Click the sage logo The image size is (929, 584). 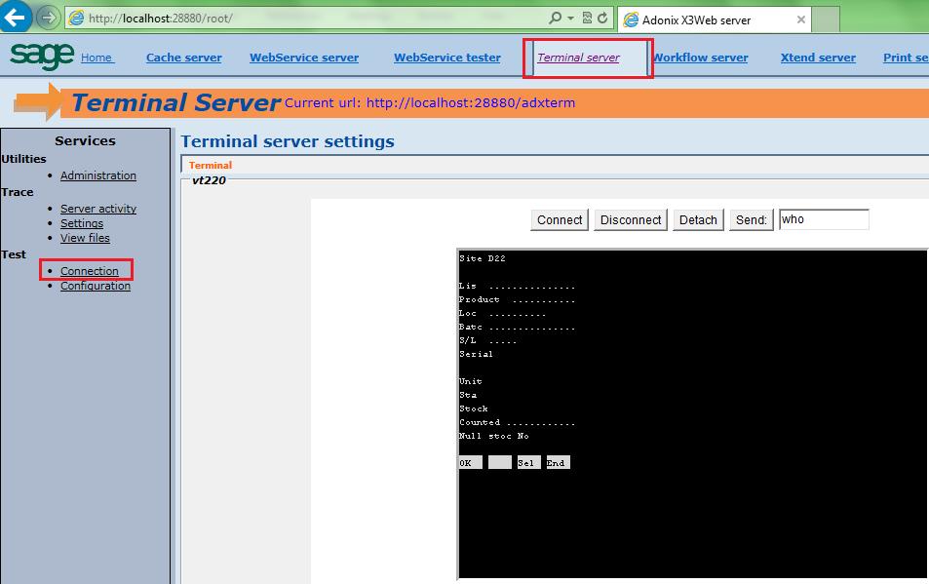42,56
